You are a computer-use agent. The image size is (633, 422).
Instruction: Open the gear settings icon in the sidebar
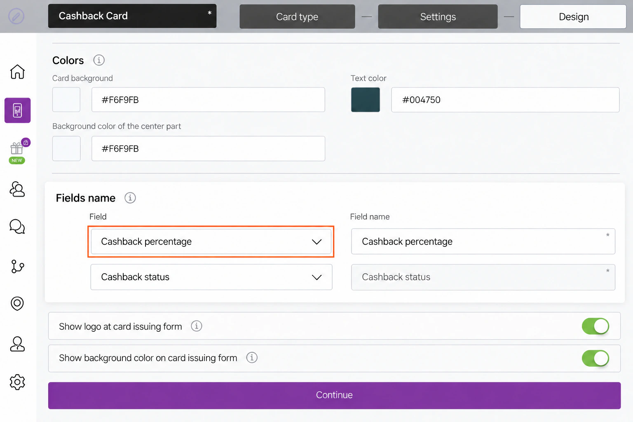(x=17, y=382)
